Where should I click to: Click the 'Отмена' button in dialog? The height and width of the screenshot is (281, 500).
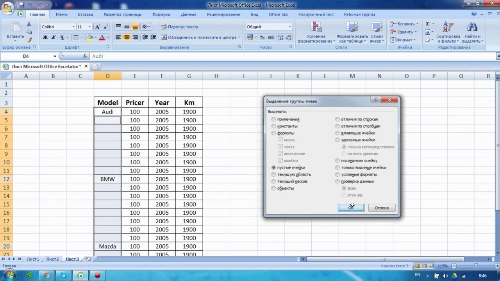tap(382, 208)
